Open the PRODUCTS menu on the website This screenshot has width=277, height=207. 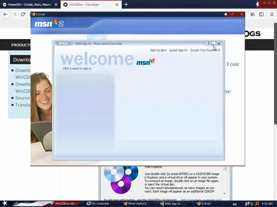(21, 45)
